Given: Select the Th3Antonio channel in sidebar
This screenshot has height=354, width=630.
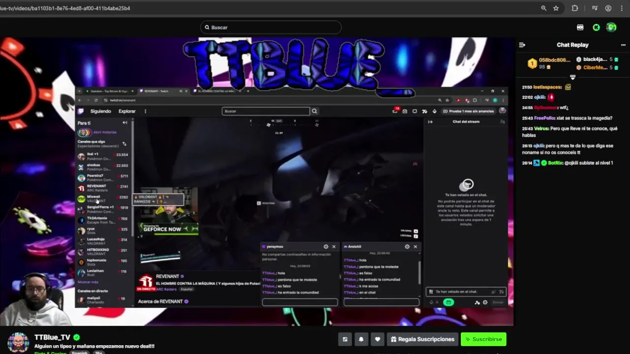Looking at the screenshot, I should pos(103,220).
